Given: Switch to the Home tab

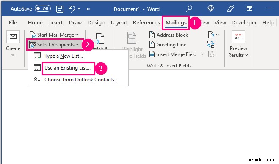Looking at the screenshot, I should [35, 22].
